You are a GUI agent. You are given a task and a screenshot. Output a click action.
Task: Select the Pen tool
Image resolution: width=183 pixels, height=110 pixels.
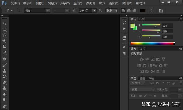tap(5, 106)
